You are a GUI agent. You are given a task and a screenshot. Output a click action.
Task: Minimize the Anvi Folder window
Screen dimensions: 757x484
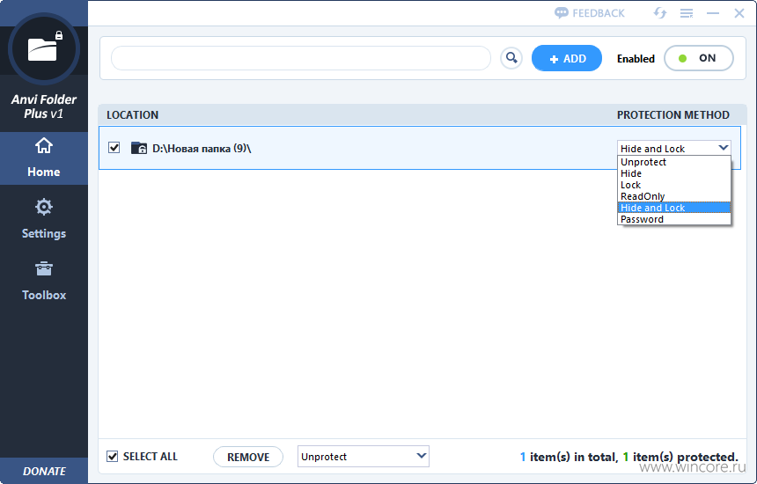713,13
